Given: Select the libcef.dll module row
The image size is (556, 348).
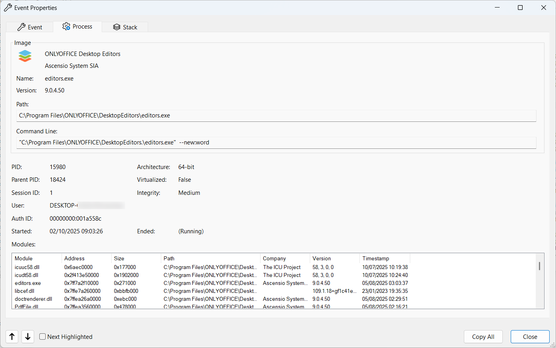Looking at the screenshot, I should pyautogui.click(x=25, y=291).
